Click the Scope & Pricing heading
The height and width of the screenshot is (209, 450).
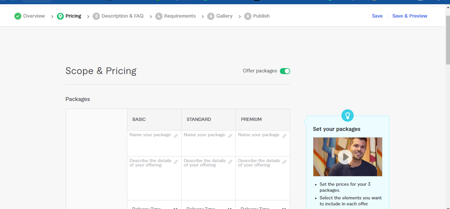101,71
